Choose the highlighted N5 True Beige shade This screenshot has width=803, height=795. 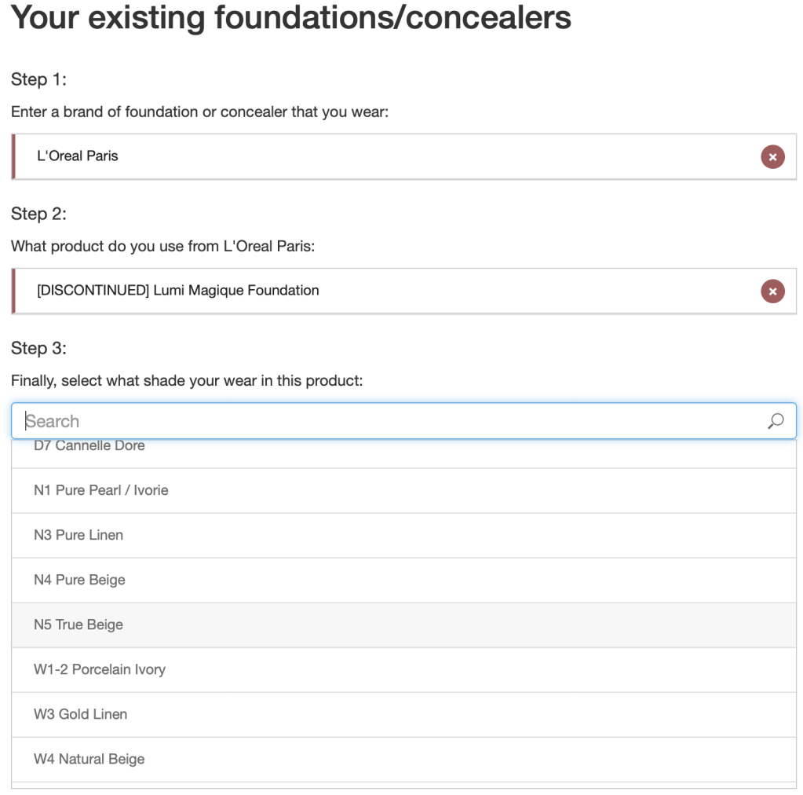tap(78, 625)
